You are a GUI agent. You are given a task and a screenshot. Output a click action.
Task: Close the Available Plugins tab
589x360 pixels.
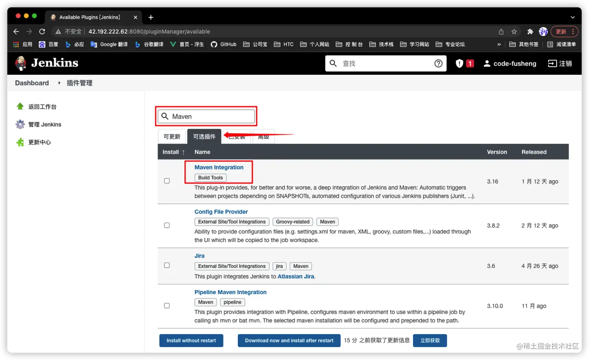pos(135,17)
